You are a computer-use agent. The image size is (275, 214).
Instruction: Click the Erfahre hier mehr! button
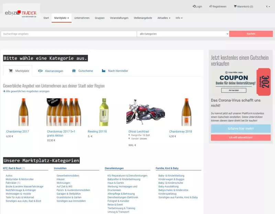coord(241,128)
